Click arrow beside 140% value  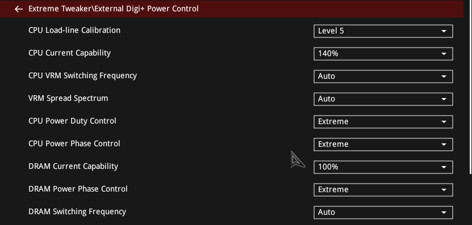[444, 54]
